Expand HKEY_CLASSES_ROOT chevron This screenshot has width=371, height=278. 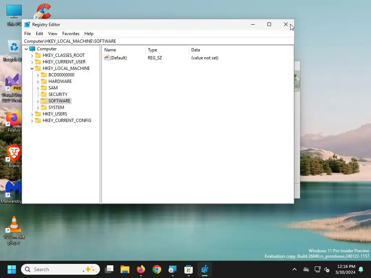tap(32, 55)
